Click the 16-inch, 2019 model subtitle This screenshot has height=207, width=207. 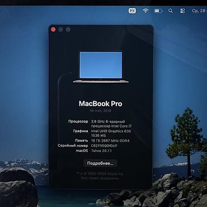(101, 111)
